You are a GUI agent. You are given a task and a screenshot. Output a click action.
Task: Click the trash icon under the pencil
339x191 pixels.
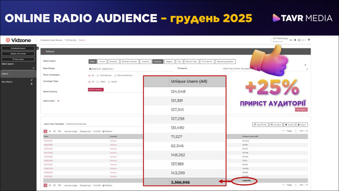[x=31, y=84]
